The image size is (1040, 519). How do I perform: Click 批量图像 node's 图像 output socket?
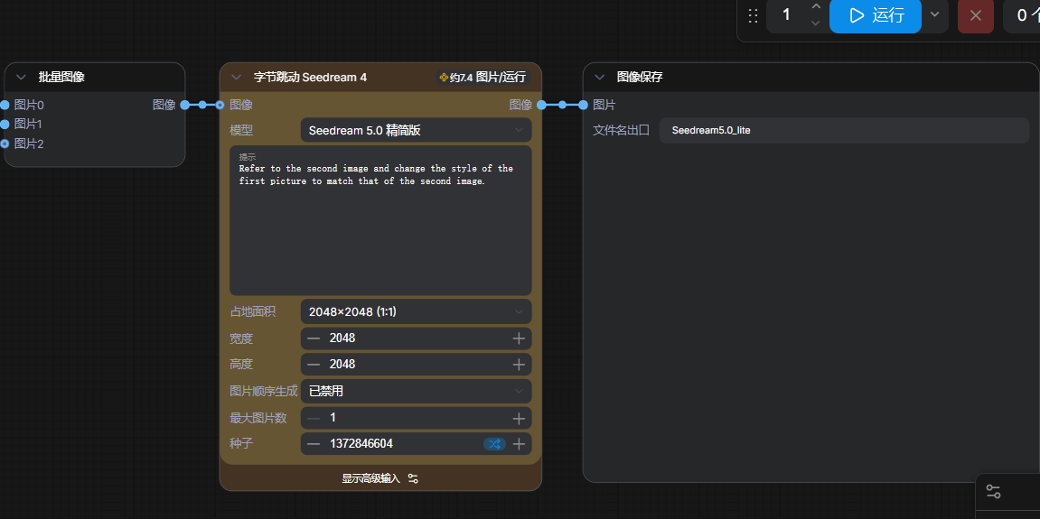(x=184, y=105)
